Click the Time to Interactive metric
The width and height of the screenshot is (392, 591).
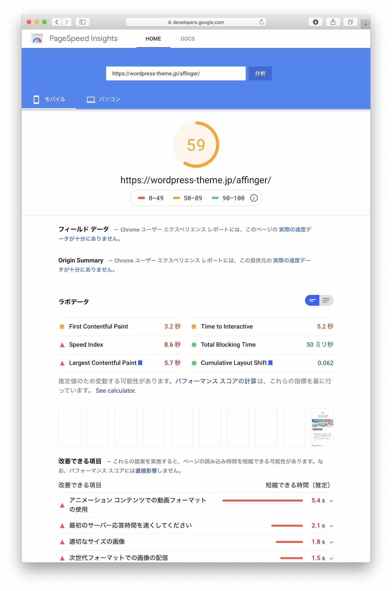tap(262, 327)
